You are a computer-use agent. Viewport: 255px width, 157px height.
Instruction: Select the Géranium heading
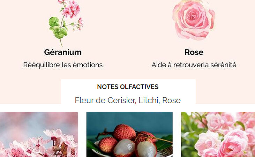pos(63,52)
